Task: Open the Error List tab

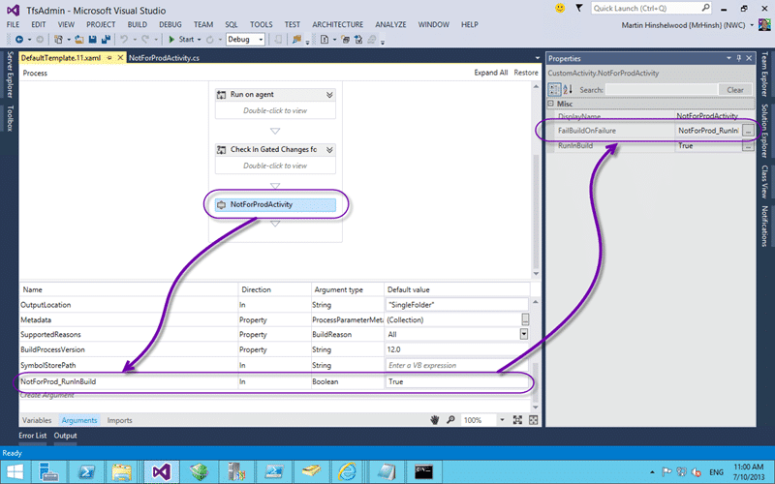Action: coord(33,436)
